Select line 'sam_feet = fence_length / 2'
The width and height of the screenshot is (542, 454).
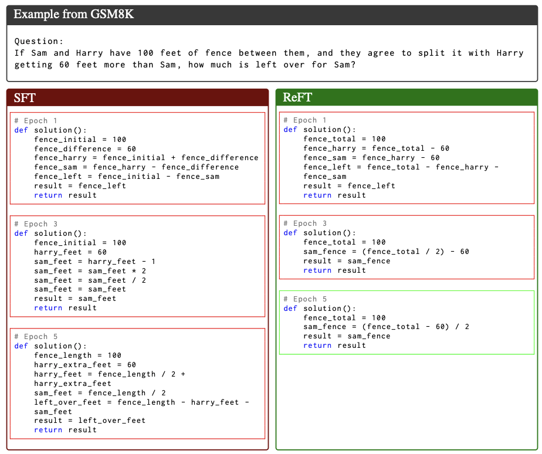[100, 393]
